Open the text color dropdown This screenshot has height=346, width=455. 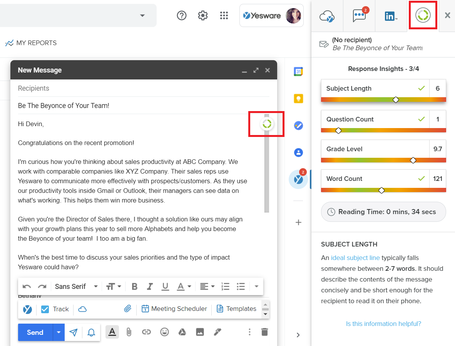coord(184,287)
